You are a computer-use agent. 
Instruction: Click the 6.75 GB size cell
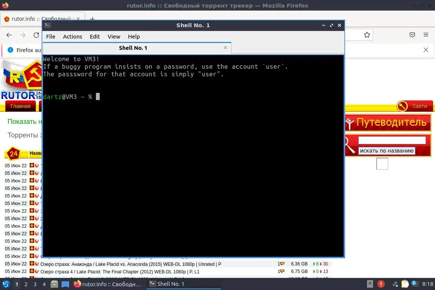point(299,271)
